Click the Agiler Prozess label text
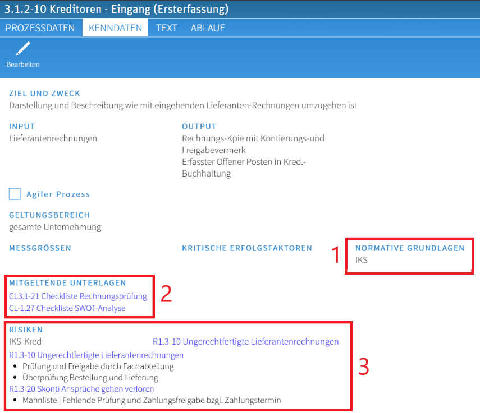Screen dimensions: 480x413 tap(58, 194)
